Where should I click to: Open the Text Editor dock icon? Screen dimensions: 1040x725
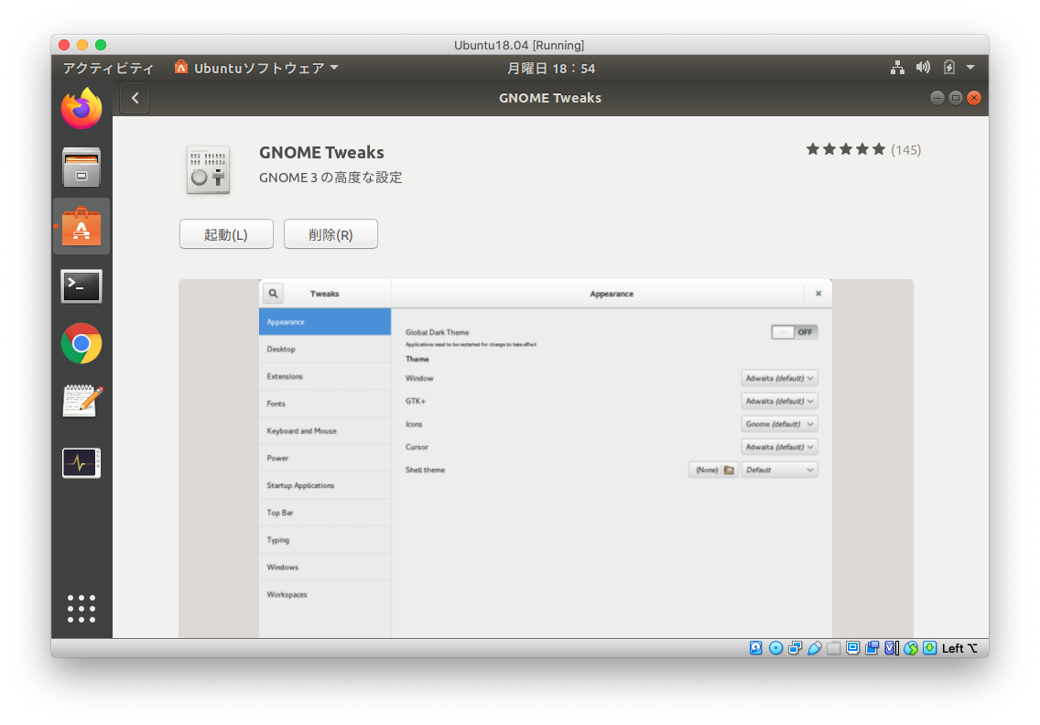pos(82,401)
